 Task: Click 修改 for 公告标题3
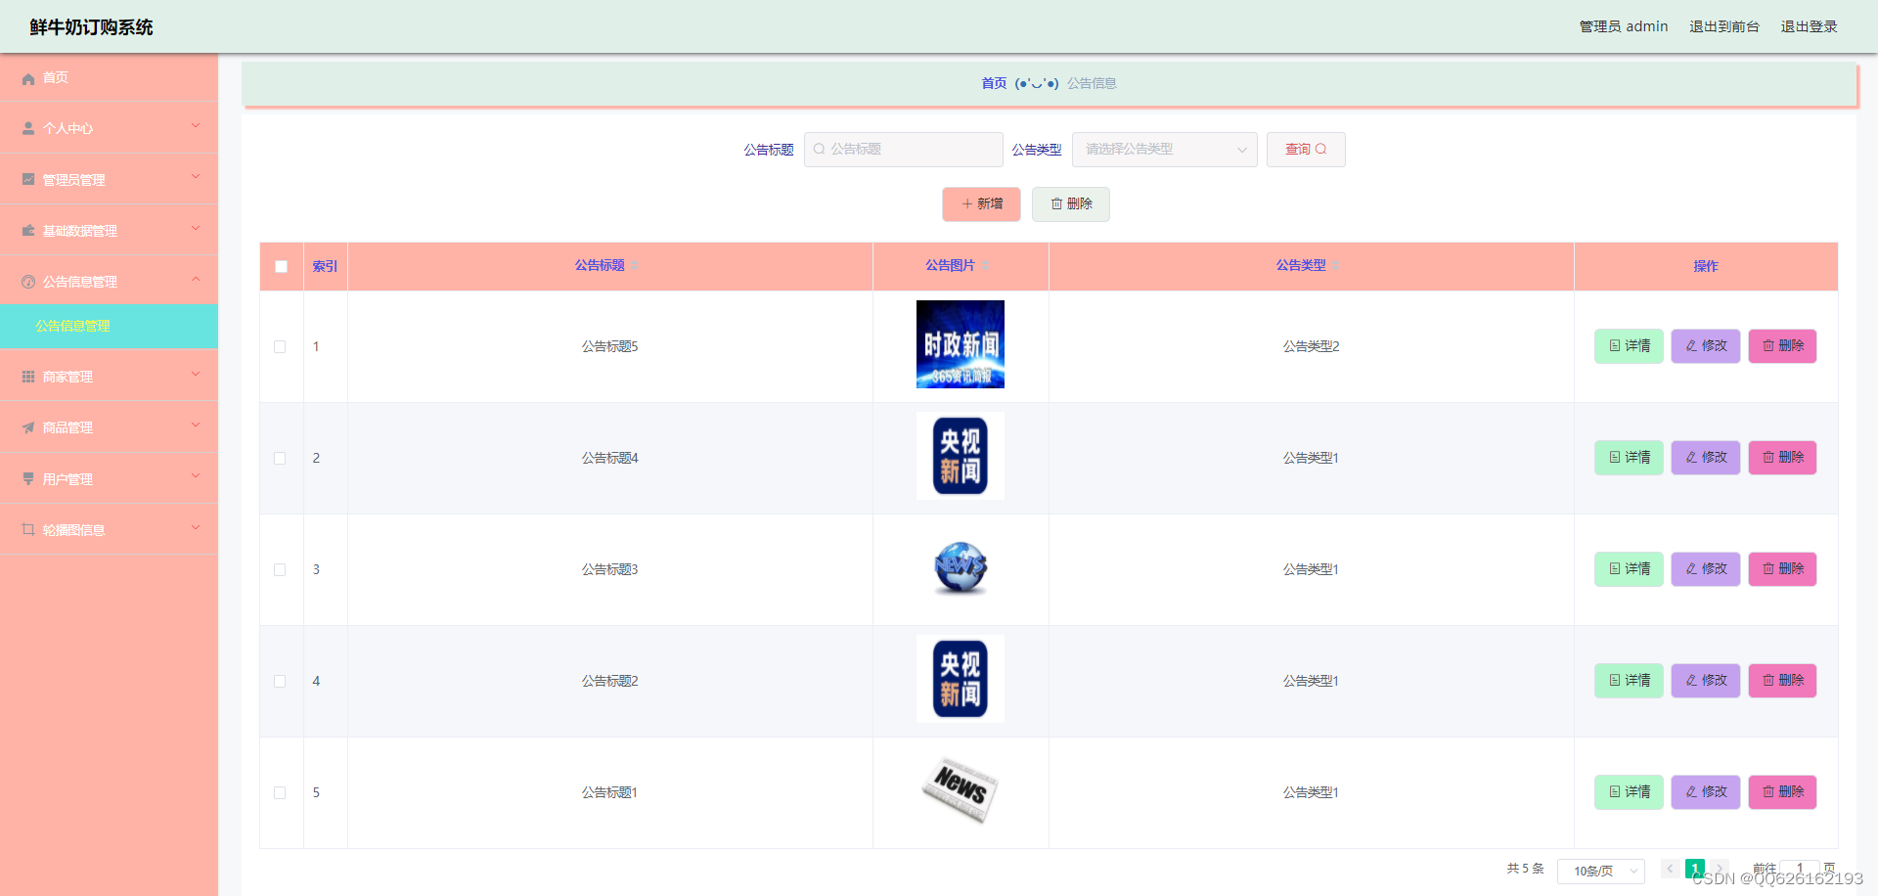pyautogui.click(x=1706, y=569)
